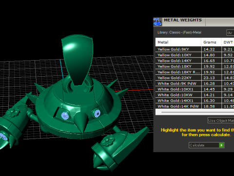The width and height of the screenshot is (234, 176).
Task: Click the DWT column header
Action: coord(228,42)
